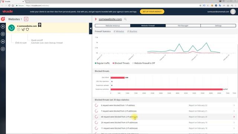Go to the Settings tab
The height and width of the screenshot is (134, 238).
(218, 26)
